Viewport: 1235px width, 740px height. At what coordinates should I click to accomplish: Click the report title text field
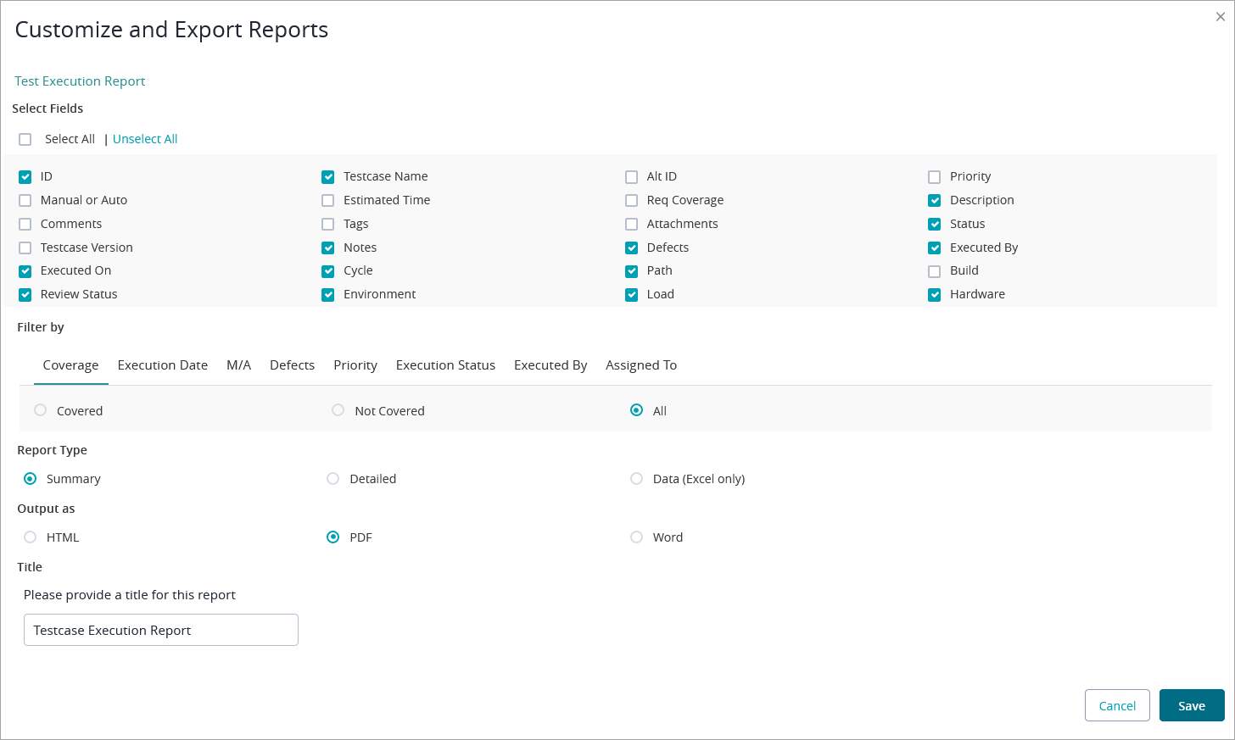click(161, 630)
